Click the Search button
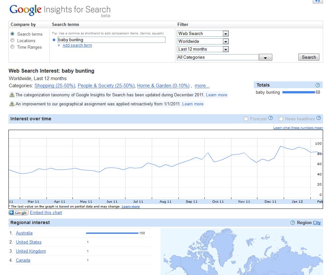This screenshot has height=275, width=325. [309, 57]
